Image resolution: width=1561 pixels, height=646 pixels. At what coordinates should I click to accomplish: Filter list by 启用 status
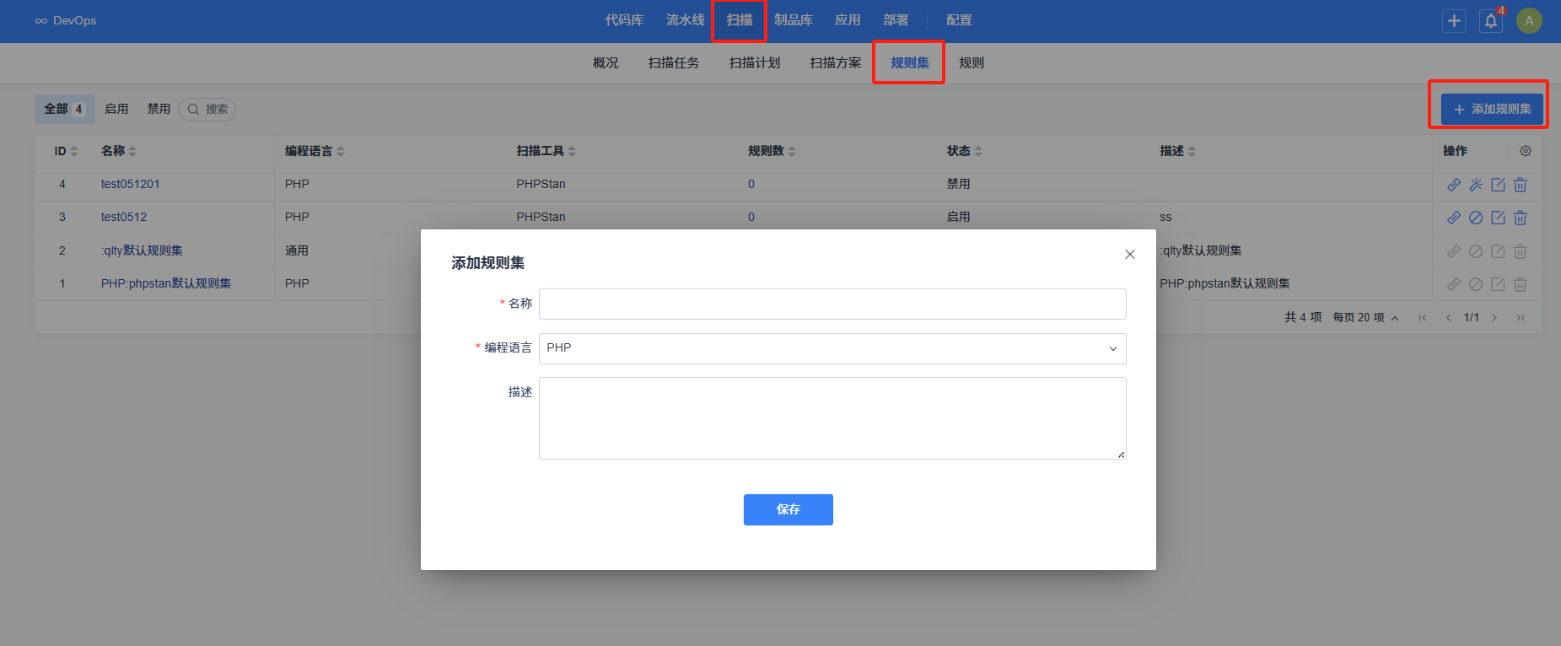[x=116, y=109]
